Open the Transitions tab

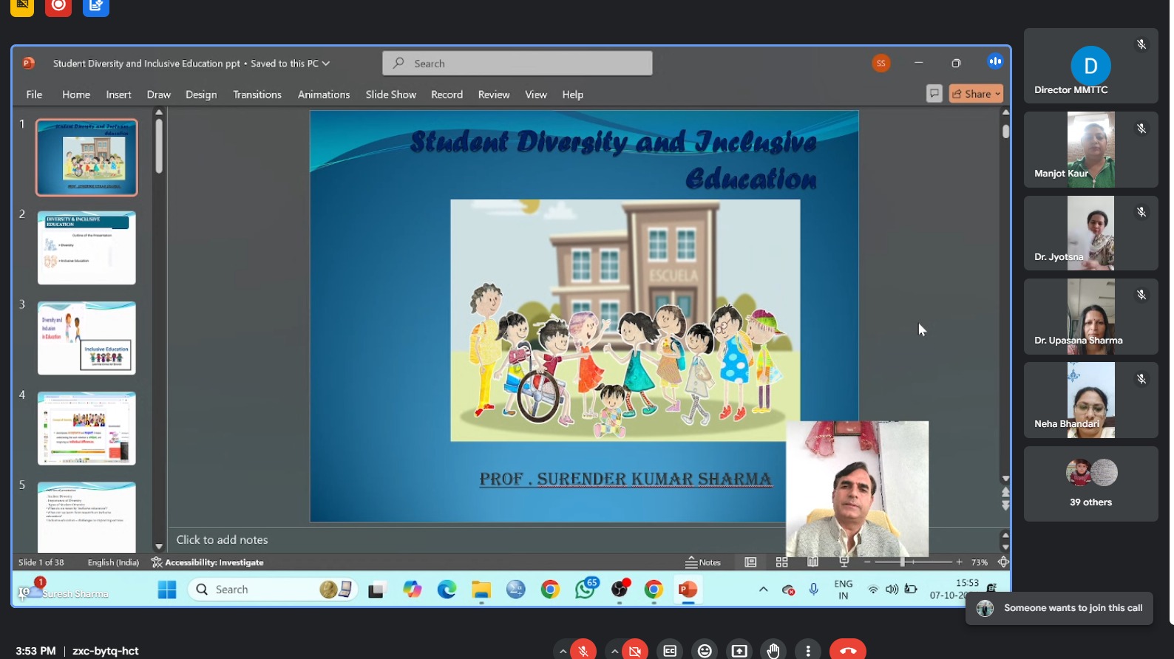point(257,95)
